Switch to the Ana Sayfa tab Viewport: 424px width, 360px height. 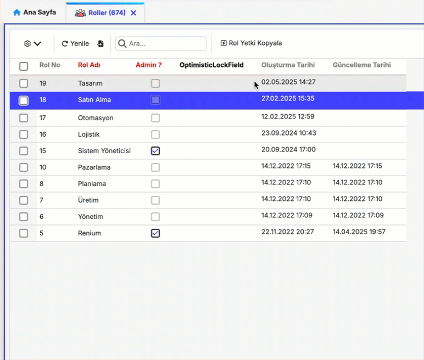point(34,12)
